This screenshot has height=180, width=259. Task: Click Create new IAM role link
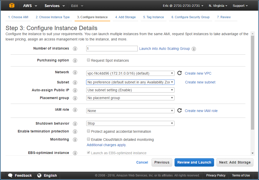pos(201,111)
